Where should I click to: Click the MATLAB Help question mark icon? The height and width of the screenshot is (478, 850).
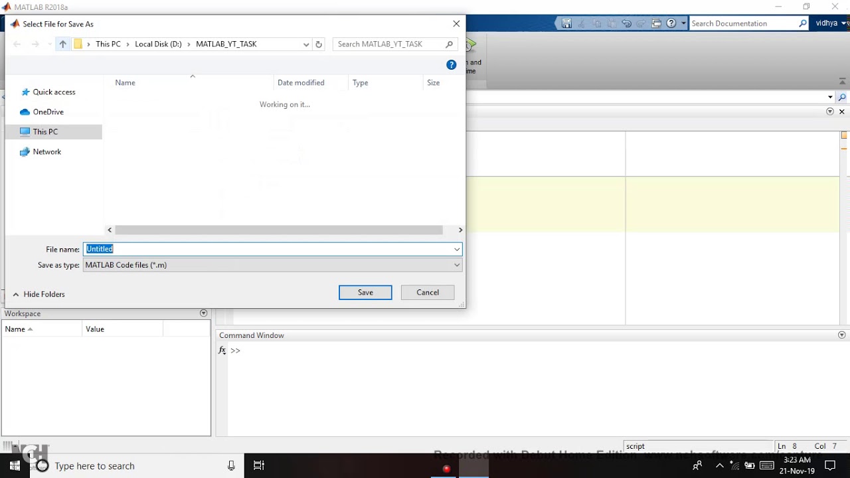tap(671, 23)
